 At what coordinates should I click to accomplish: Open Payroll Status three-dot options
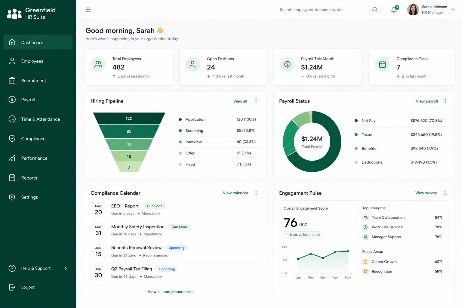pos(445,101)
